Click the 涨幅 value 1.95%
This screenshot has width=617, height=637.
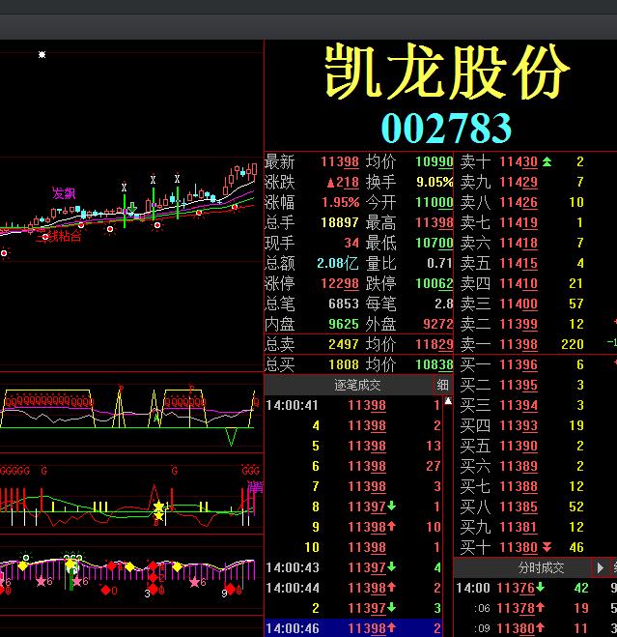tap(340, 202)
